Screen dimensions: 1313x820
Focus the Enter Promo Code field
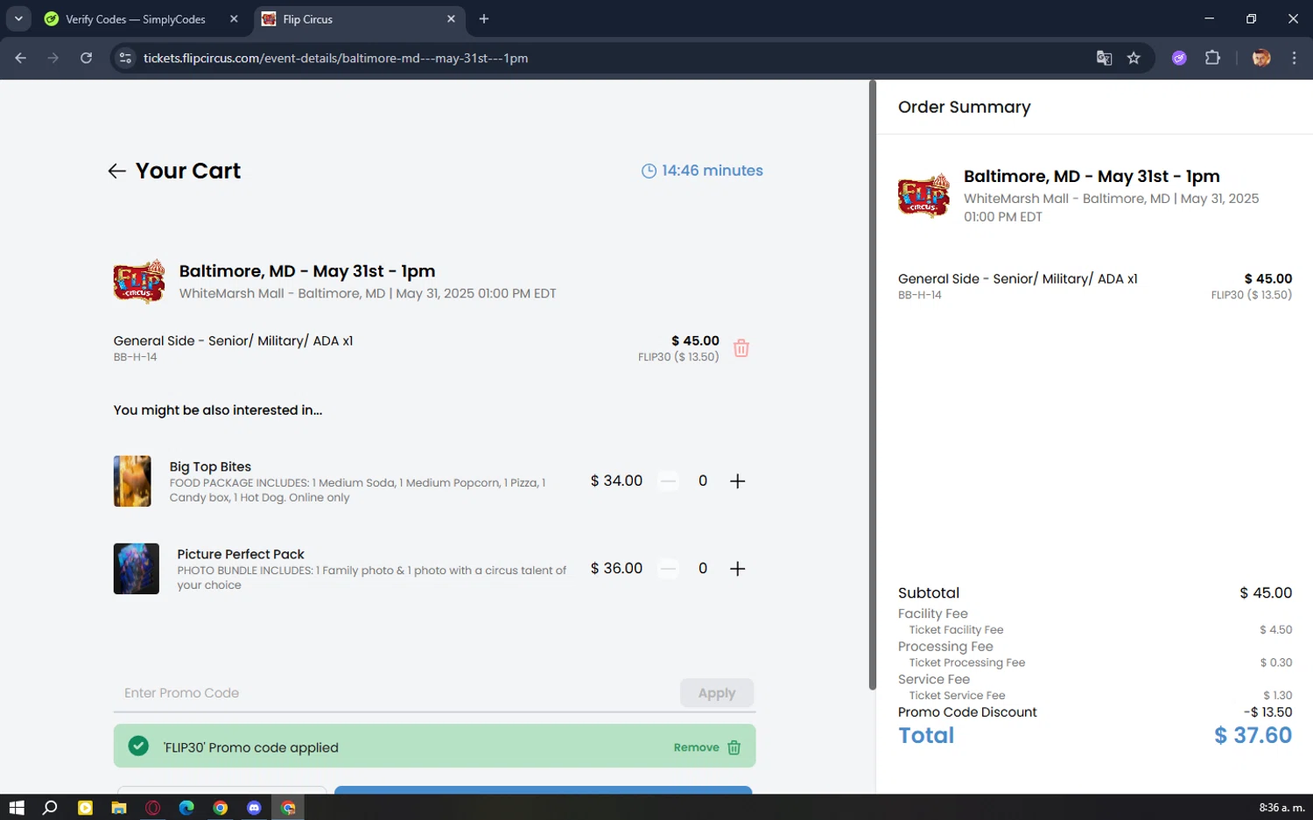point(396,693)
